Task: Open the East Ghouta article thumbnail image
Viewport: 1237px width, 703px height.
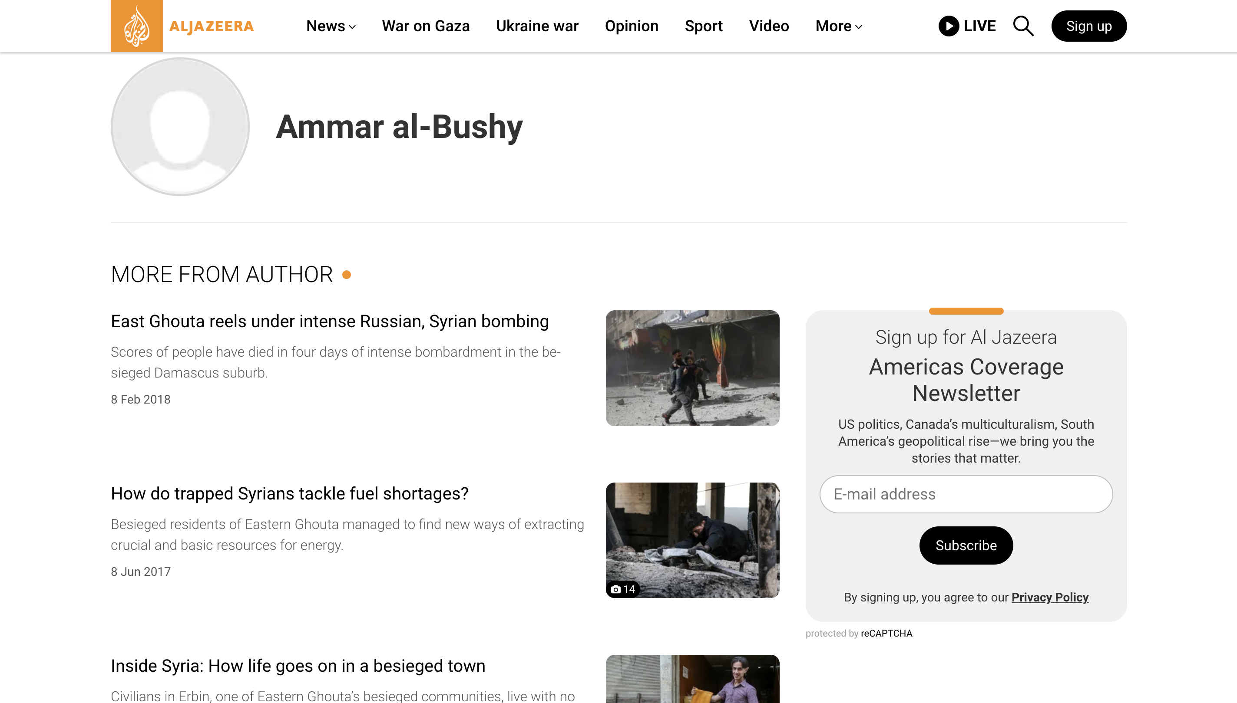Action: coord(692,368)
